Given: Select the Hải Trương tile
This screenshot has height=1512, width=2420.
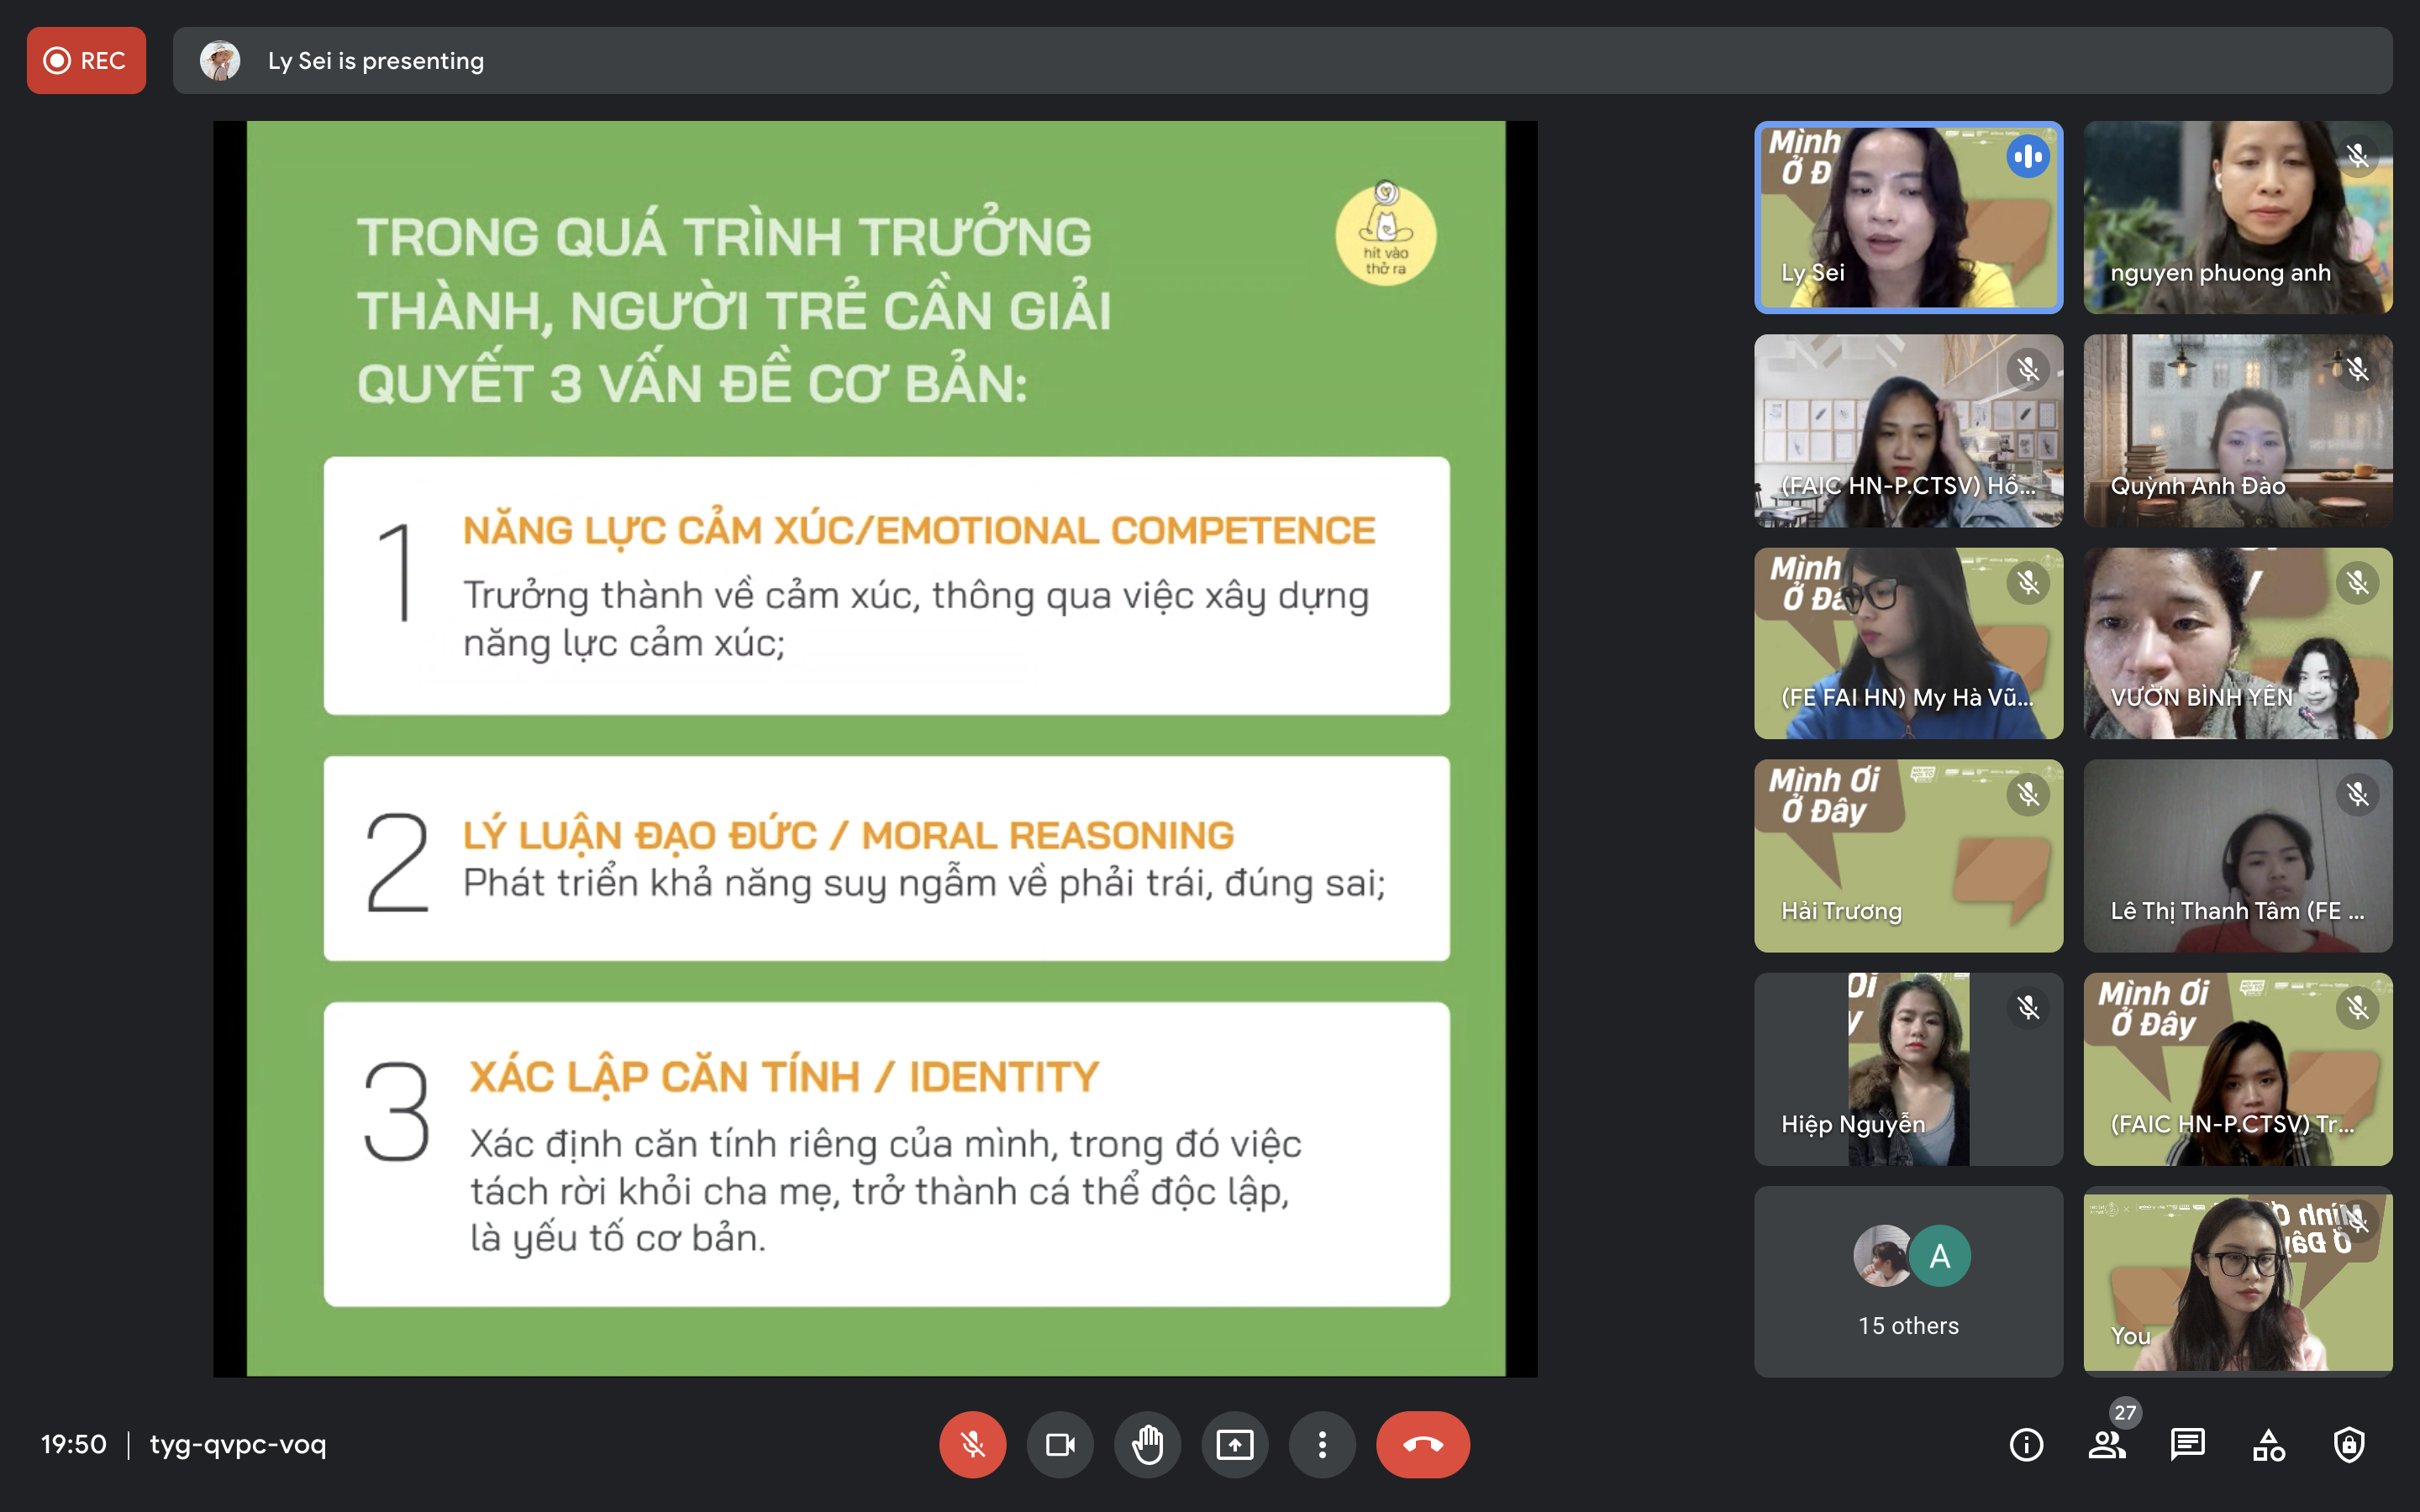Looking at the screenshot, I should pos(1908,856).
